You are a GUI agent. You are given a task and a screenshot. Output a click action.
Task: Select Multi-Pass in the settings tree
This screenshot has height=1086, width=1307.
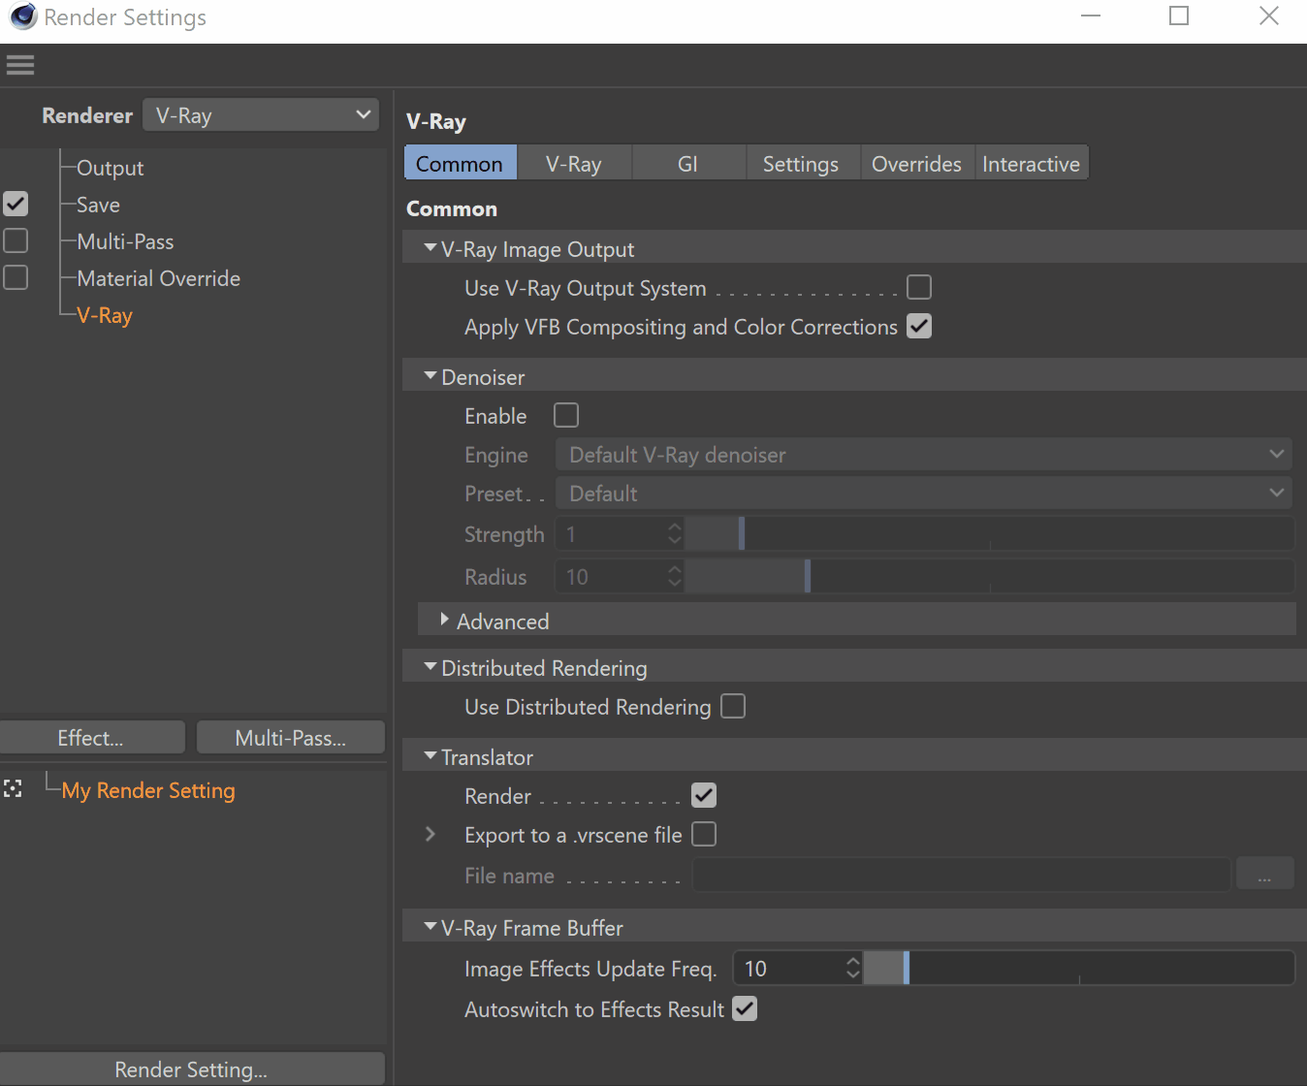click(x=125, y=241)
